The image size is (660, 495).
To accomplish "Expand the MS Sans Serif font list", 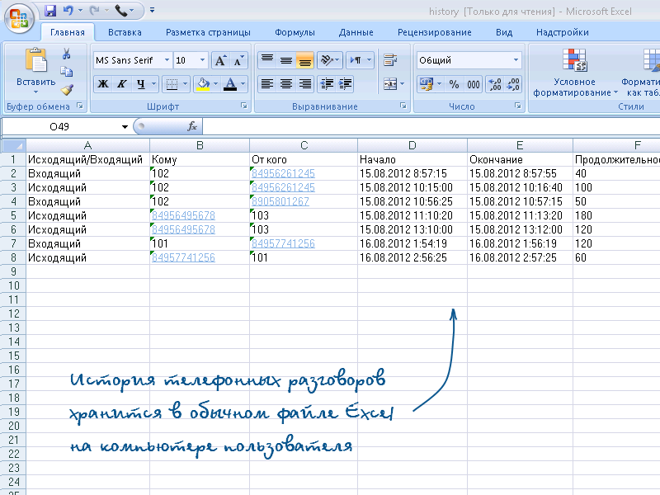I will (x=167, y=60).
